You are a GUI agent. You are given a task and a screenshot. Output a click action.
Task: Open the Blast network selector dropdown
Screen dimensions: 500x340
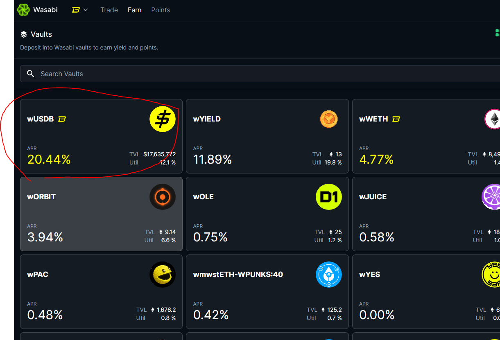(x=80, y=10)
